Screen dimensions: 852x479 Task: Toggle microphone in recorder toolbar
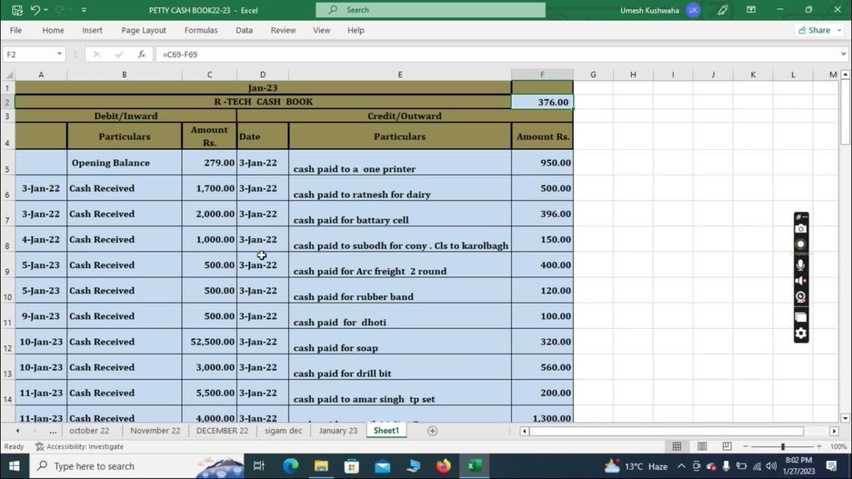[x=801, y=265]
